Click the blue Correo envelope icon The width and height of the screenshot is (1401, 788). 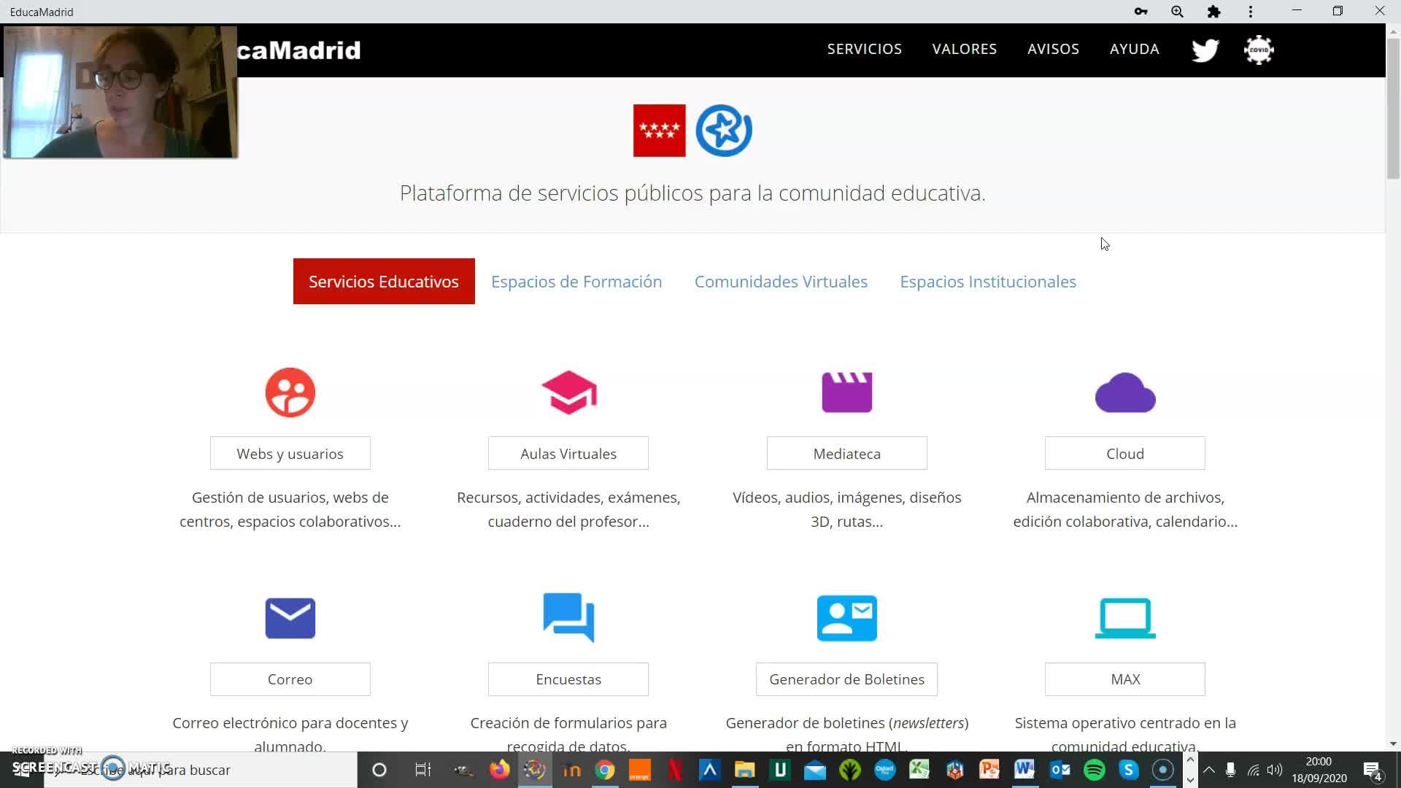(x=290, y=618)
